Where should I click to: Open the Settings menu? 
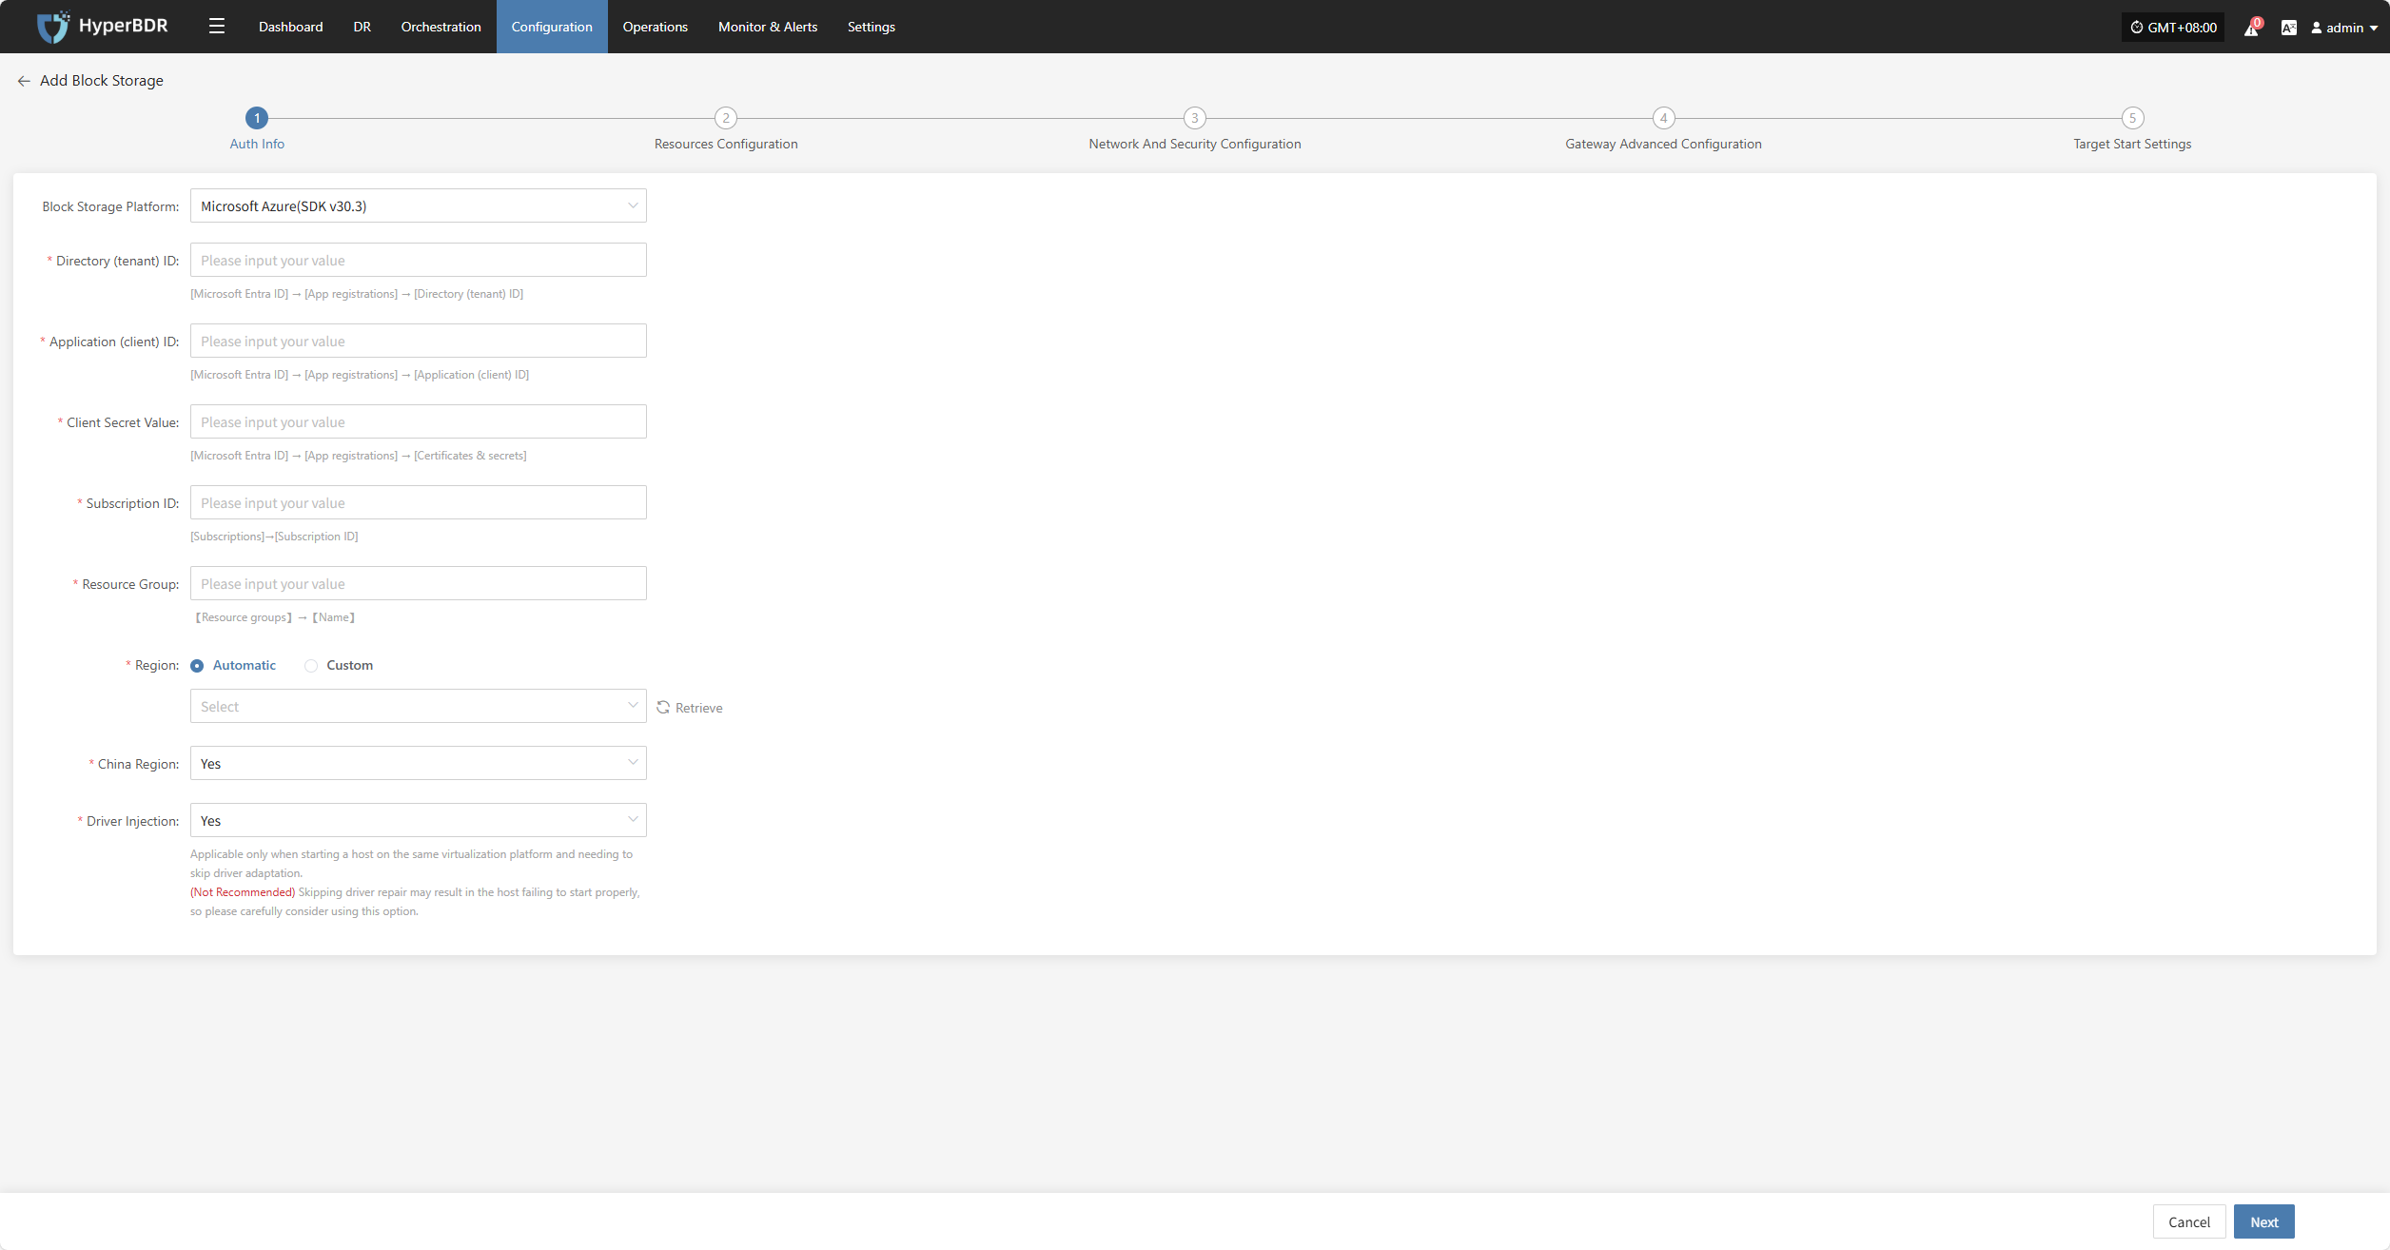(872, 27)
